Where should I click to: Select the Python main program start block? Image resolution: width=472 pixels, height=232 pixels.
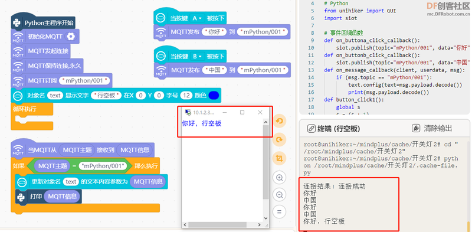43,23
